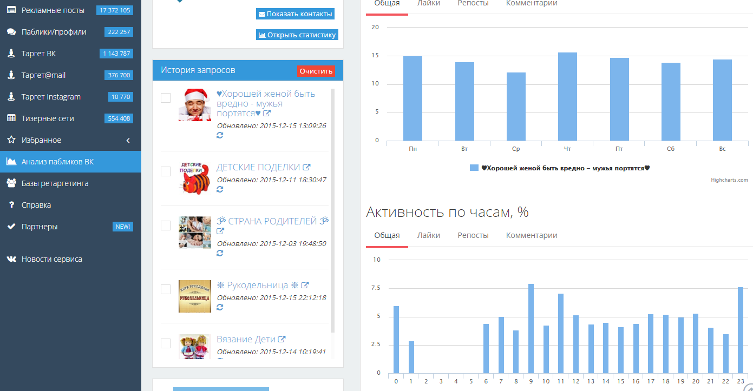Click the 17 372 105 count badge
The image size is (753, 391).
pos(115,10)
